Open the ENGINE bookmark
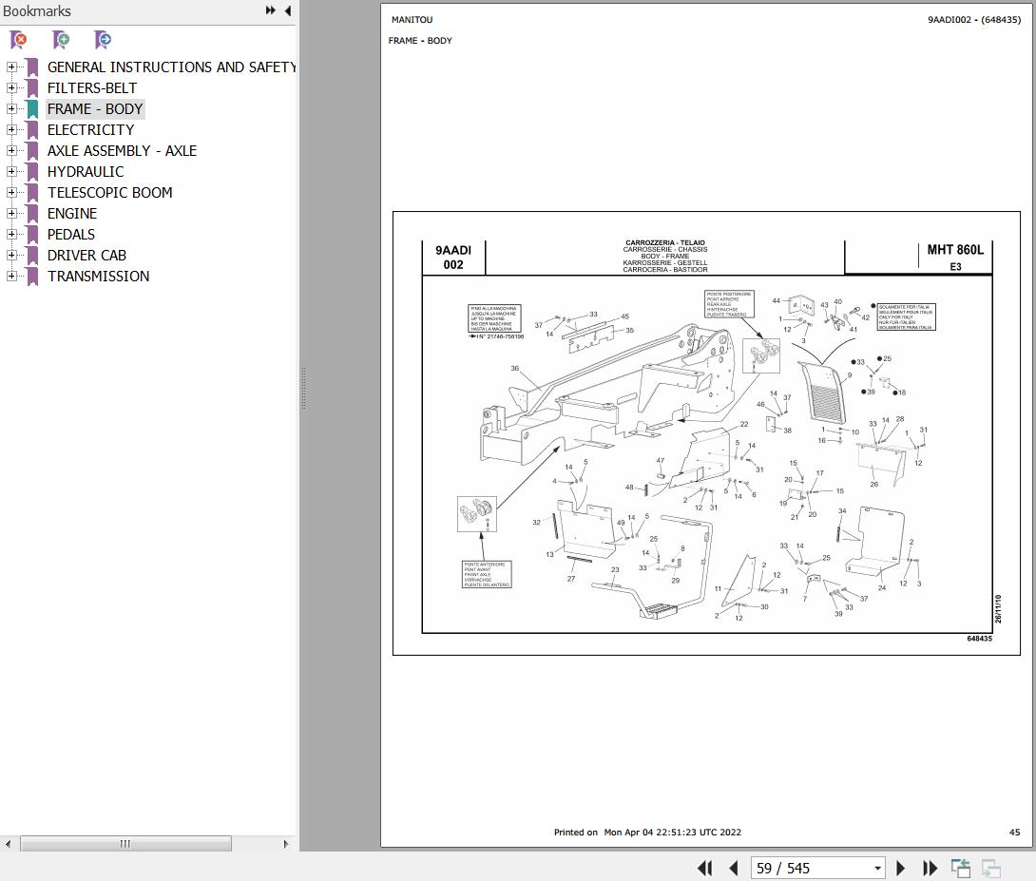The height and width of the screenshot is (881, 1036). (x=72, y=213)
